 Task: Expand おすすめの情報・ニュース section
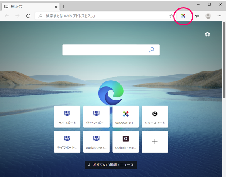[x=111, y=165]
